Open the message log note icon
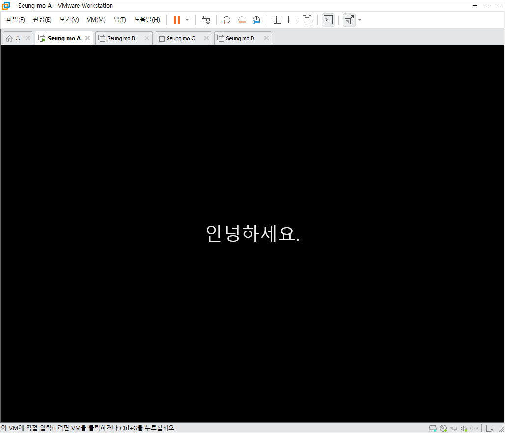 [490, 428]
